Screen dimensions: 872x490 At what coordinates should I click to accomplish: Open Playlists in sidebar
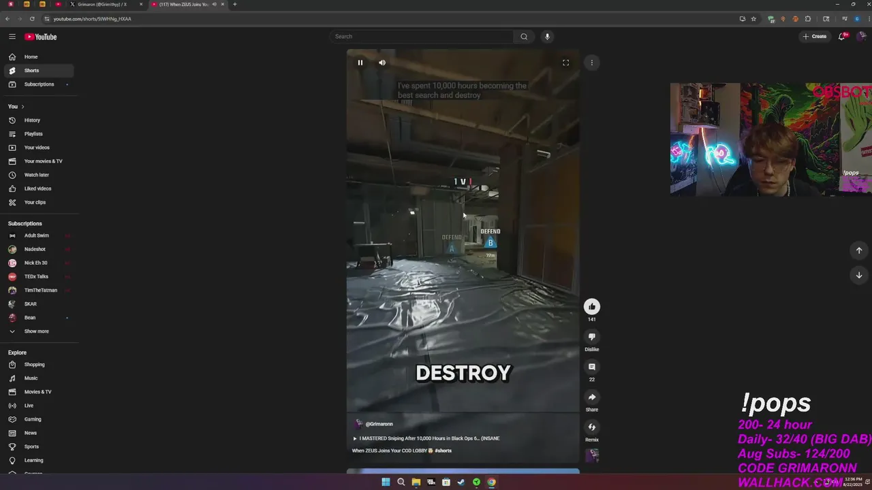click(39, 134)
